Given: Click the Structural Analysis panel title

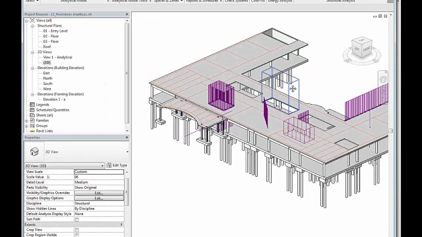Looking at the screenshot, I should pos(341,1).
